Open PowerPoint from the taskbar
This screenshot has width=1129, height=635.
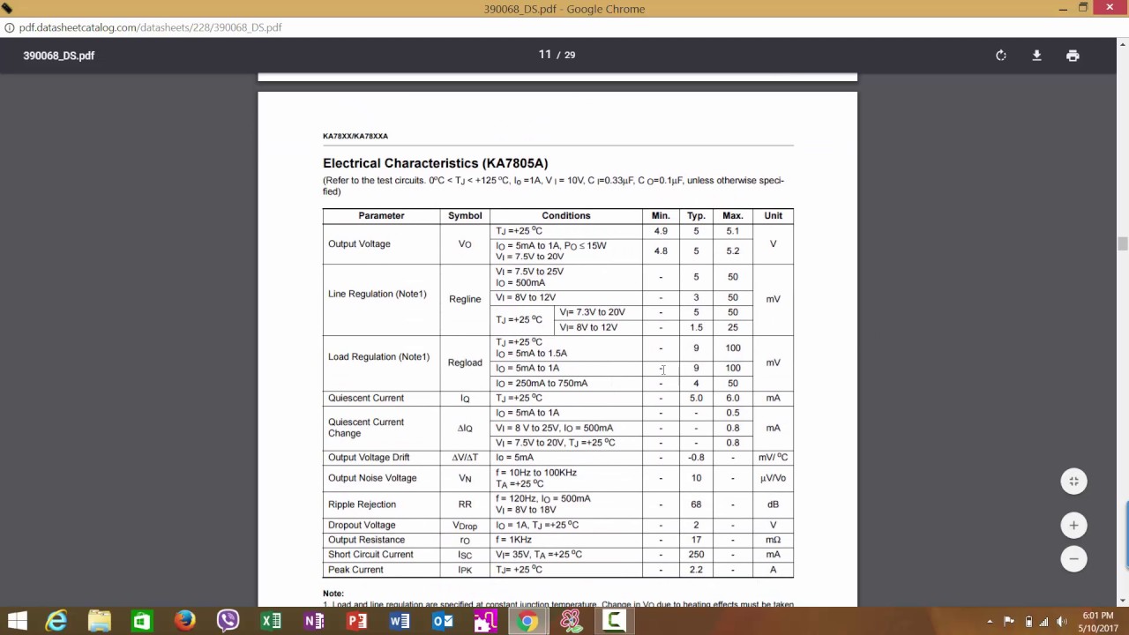click(356, 621)
